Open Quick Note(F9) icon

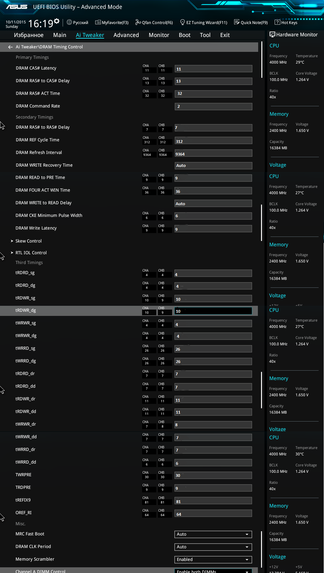tap(237, 22)
